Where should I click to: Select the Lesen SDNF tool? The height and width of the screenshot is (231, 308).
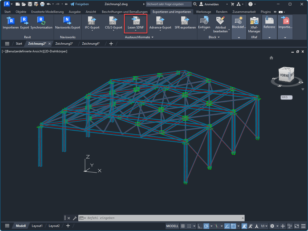point(136,23)
